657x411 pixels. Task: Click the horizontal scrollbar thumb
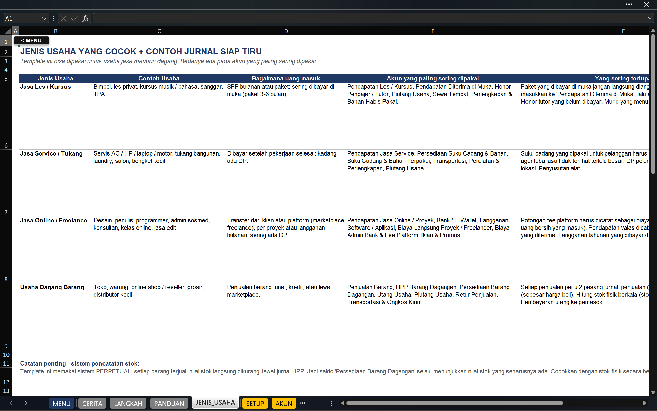coord(455,403)
